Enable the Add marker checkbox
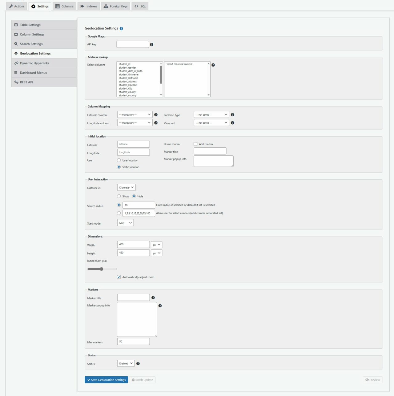Screen dimensions: 394x396 195,144
